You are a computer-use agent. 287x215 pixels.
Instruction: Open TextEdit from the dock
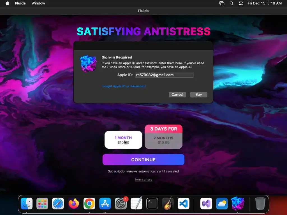[x=136, y=204]
